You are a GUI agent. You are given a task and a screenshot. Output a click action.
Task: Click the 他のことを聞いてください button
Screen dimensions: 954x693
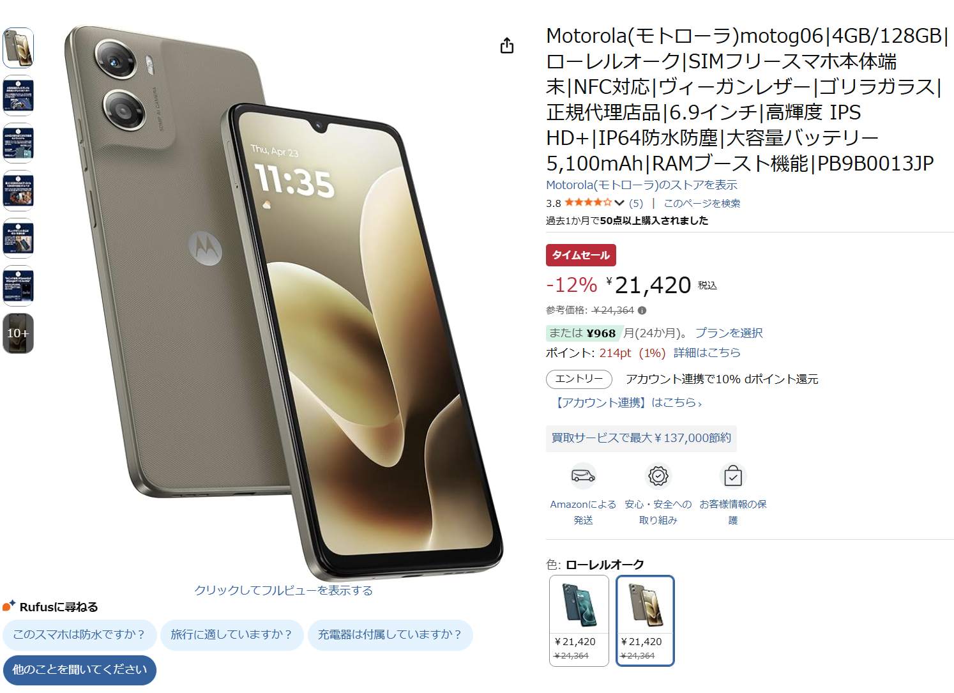pyautogui.click(x=80, y=670)
